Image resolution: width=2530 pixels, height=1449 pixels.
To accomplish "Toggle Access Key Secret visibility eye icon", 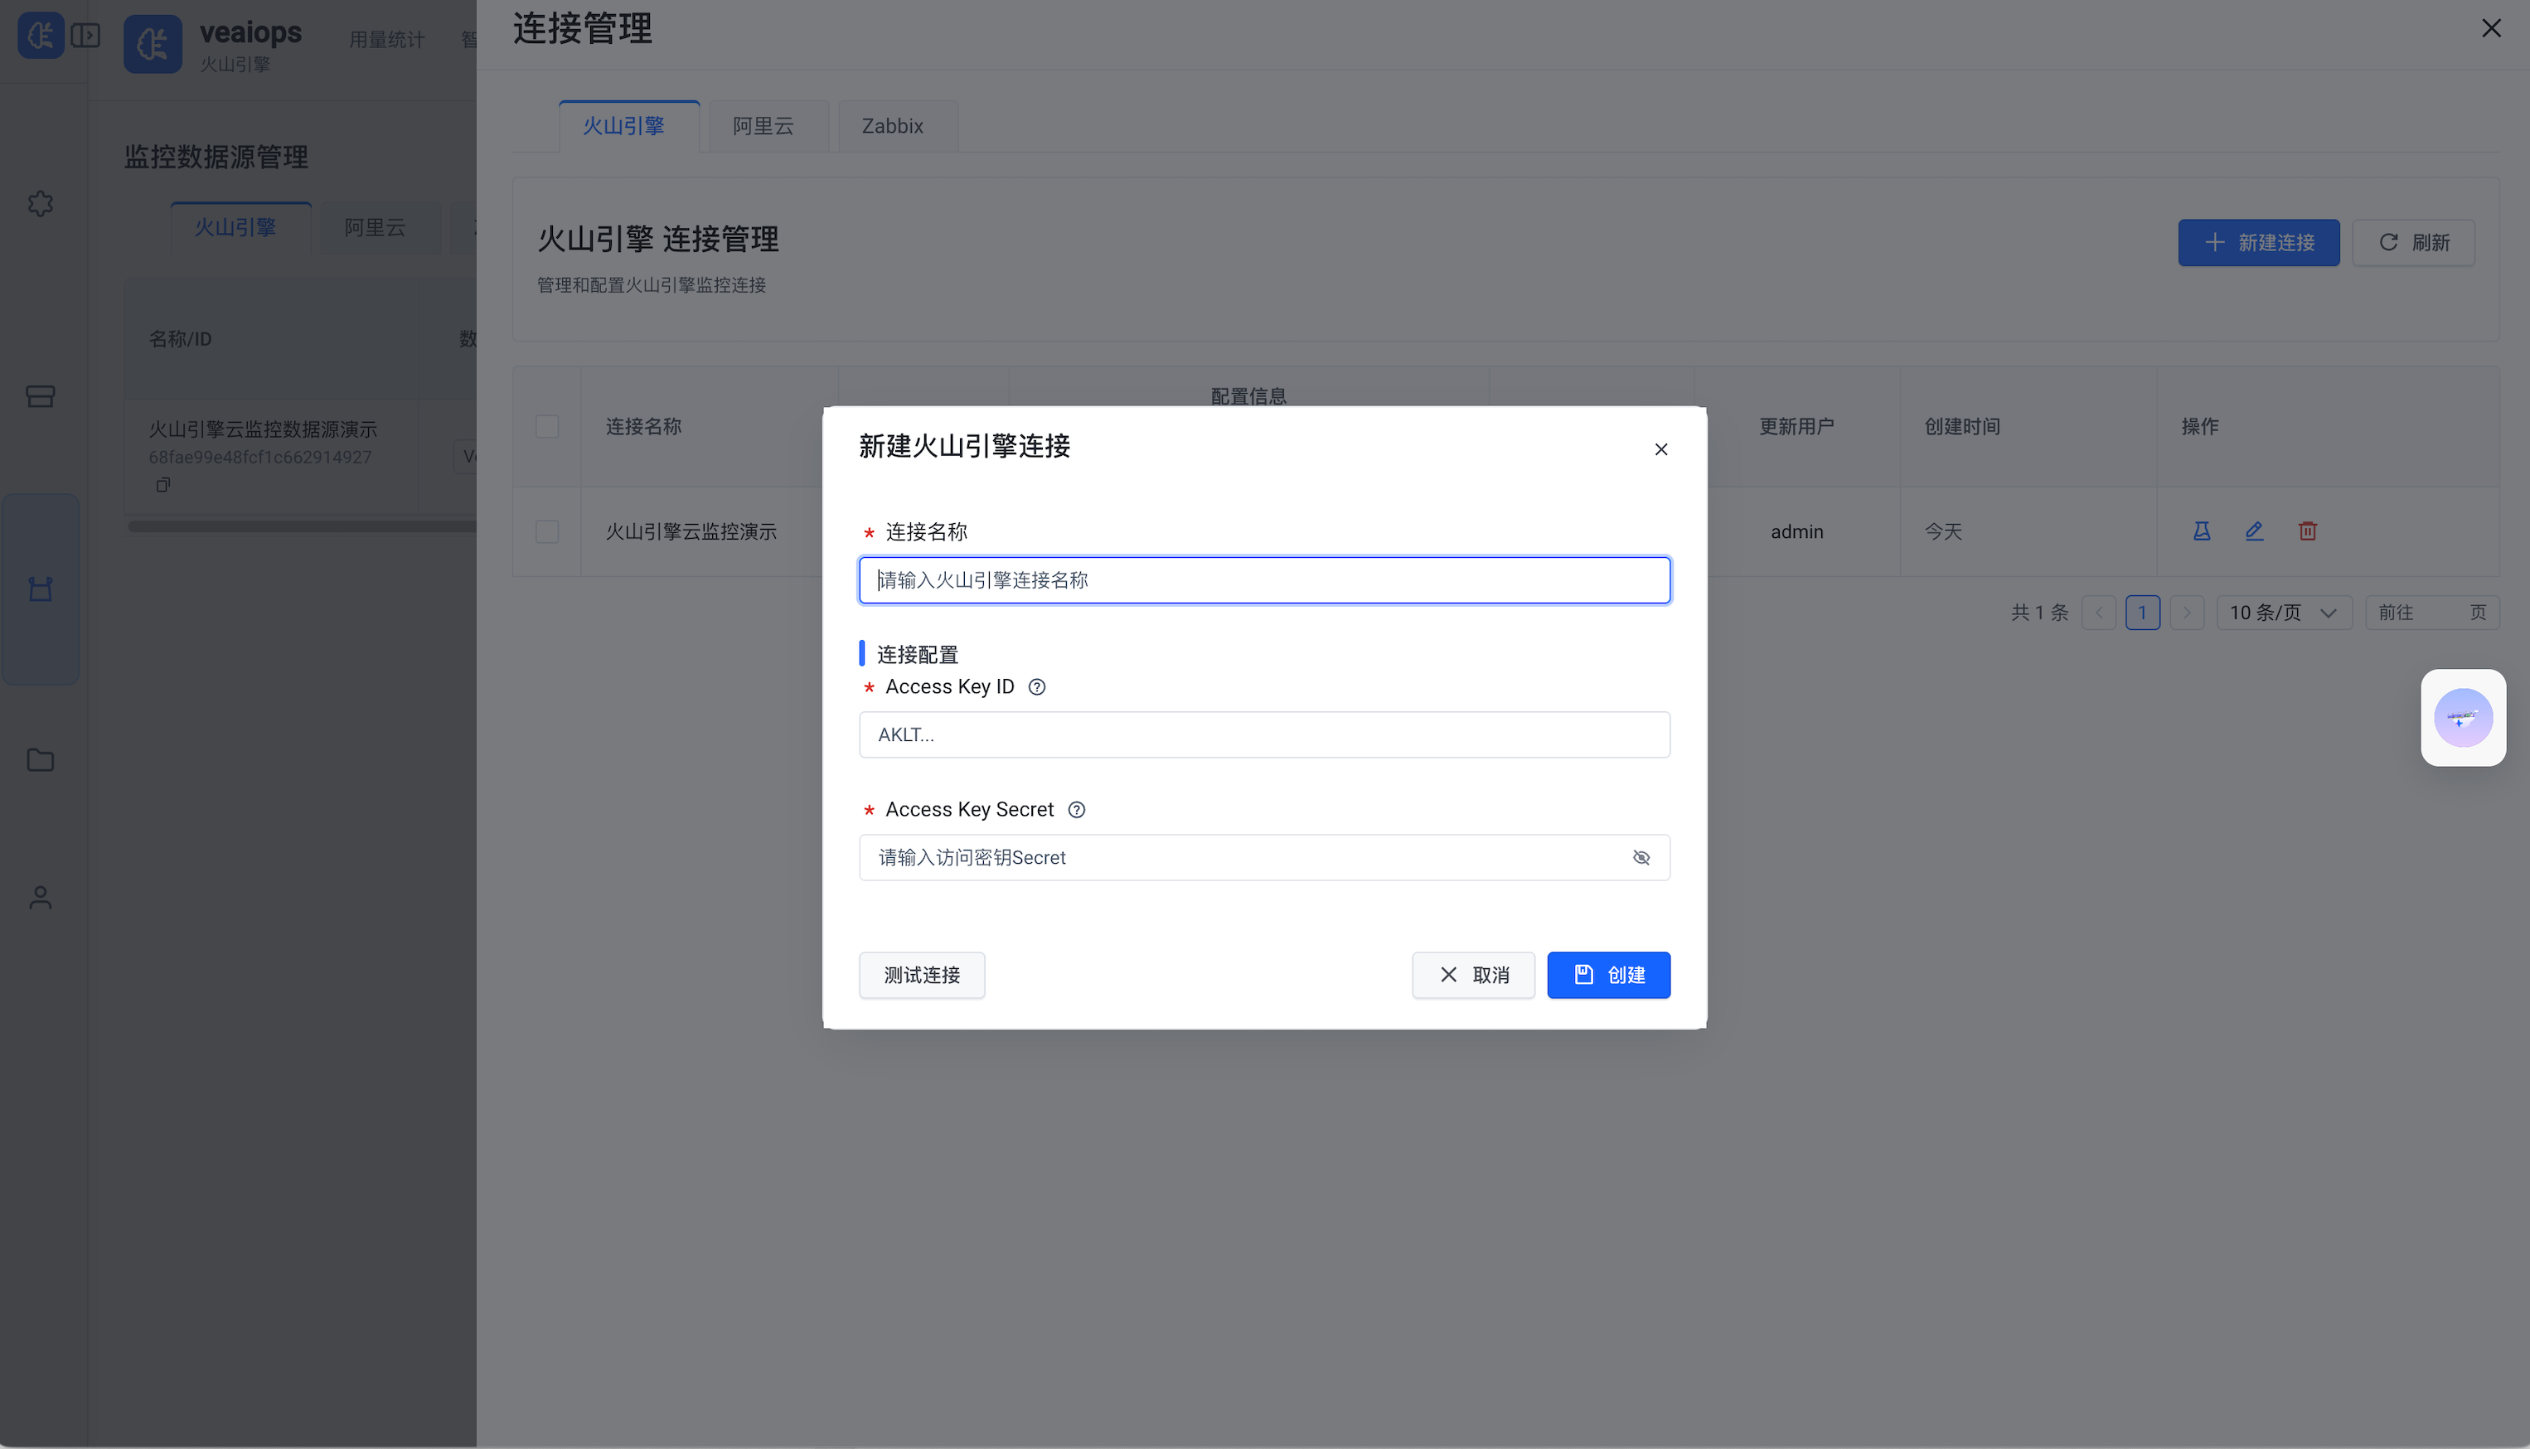I will [x=1641, y=857].
